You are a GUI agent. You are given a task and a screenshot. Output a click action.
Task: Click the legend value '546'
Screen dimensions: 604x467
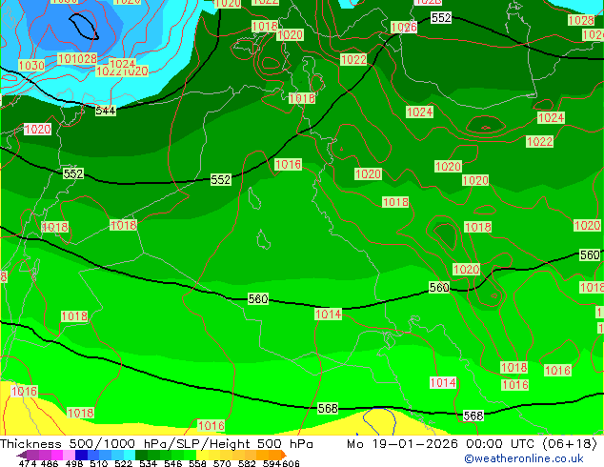pyautogui.click(x=173, y=463)
